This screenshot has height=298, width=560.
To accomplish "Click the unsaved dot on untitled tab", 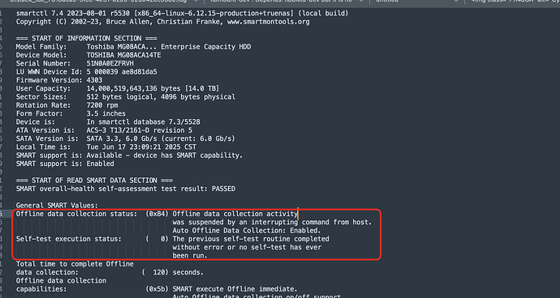I will click(456, 1).
